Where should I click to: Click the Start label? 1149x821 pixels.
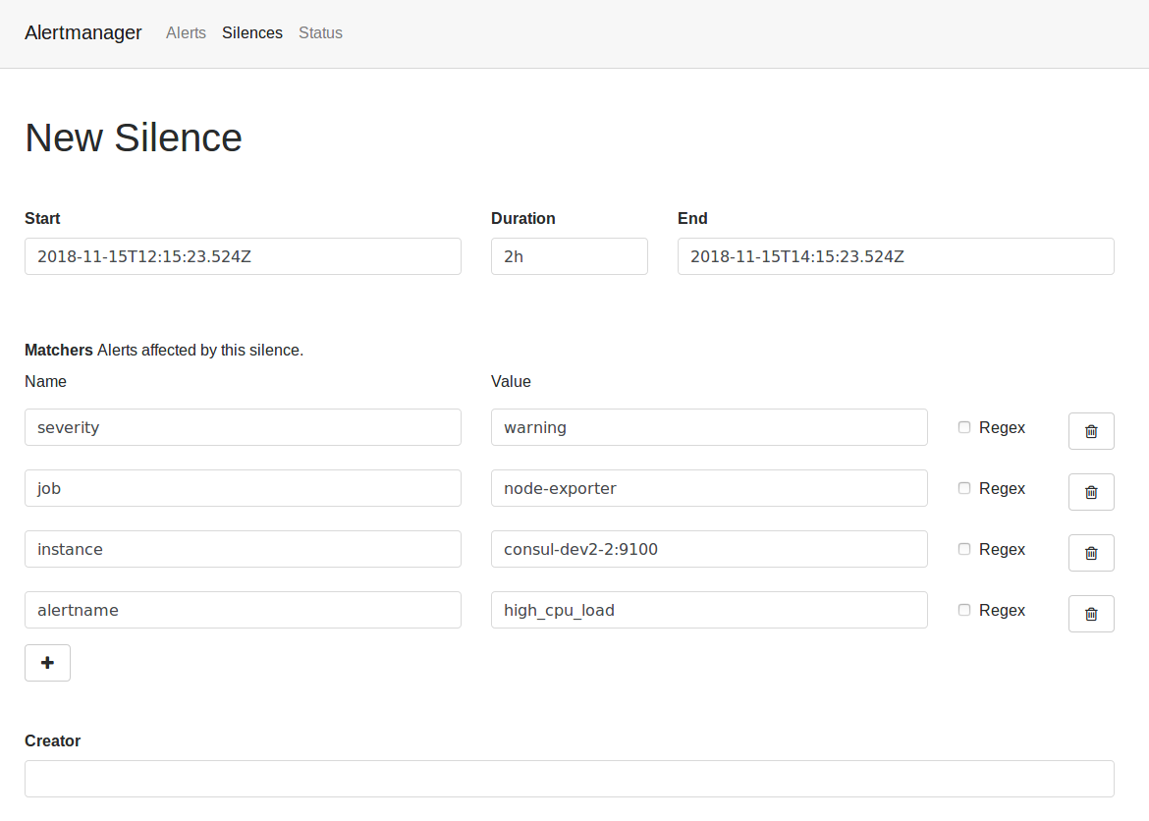coord(42,218)
